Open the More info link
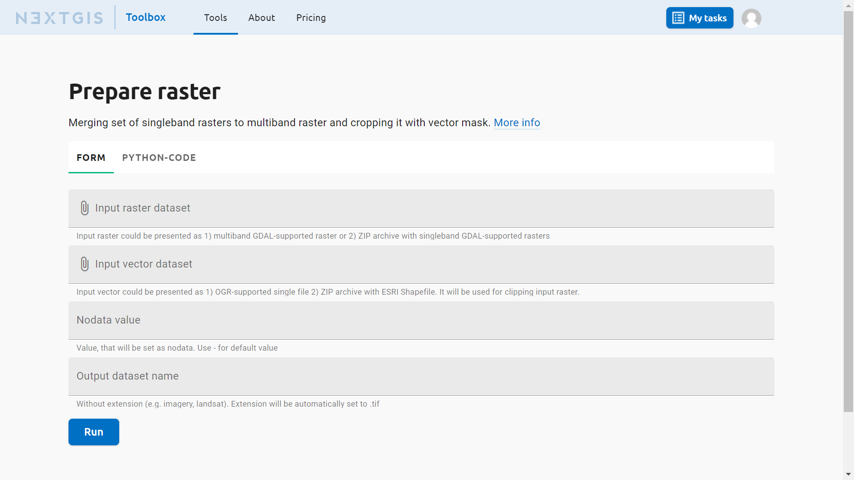This screenshot has width=854, height=480. click(x=517, y=123)
